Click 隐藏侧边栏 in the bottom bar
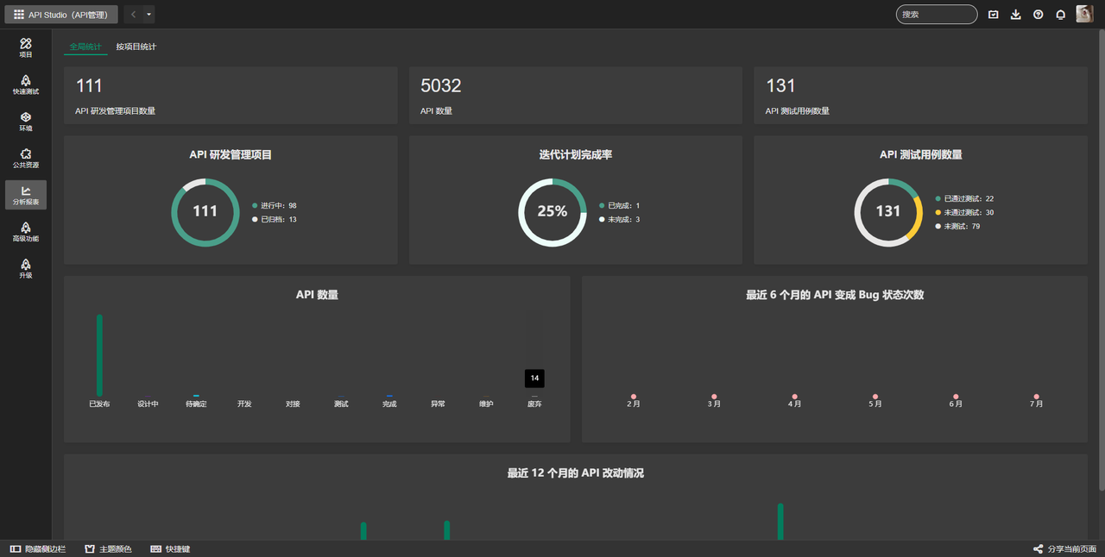The height and width of the screenshot is (557, 1105). click(x=38, y=549)
